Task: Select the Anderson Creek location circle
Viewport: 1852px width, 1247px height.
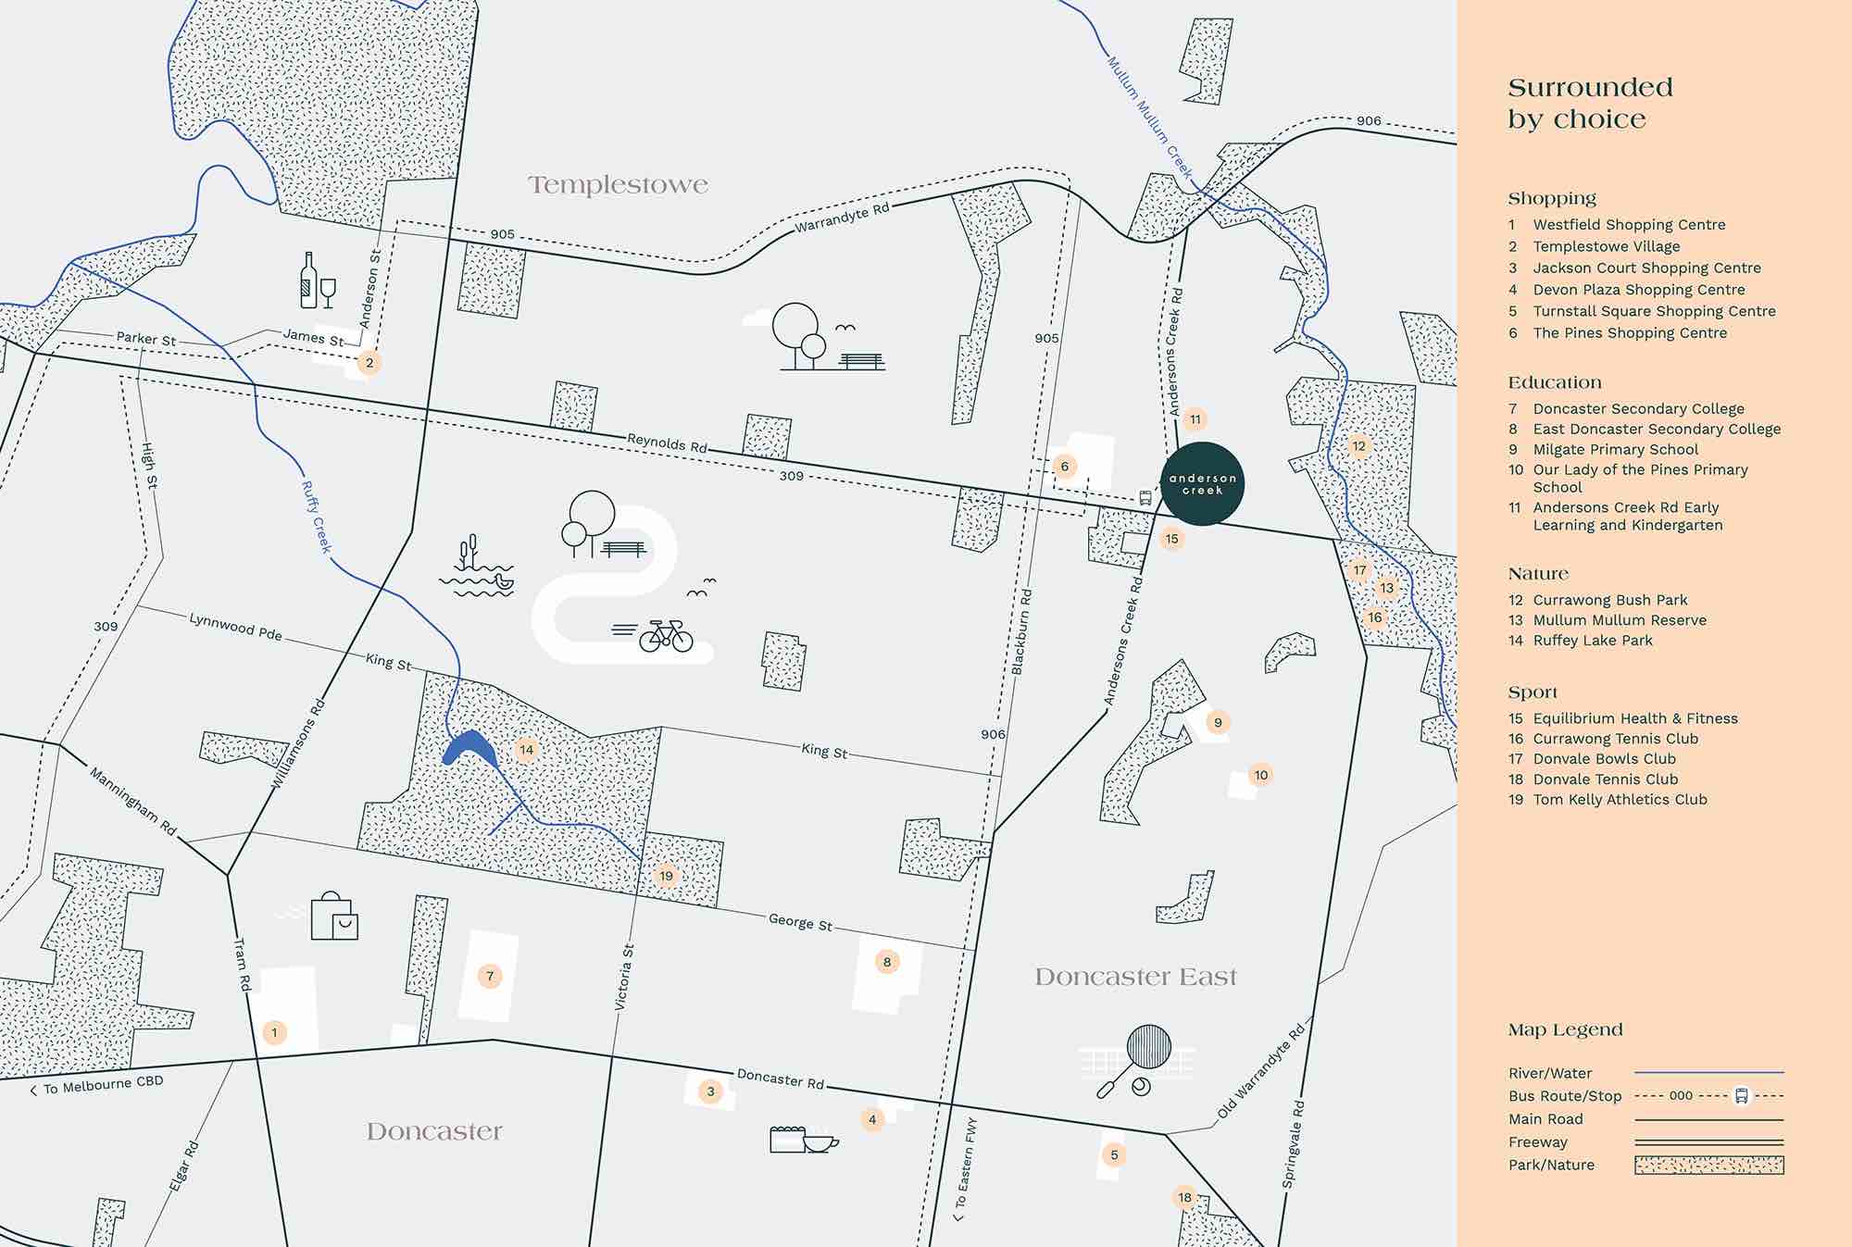Action: (1202, 484)
